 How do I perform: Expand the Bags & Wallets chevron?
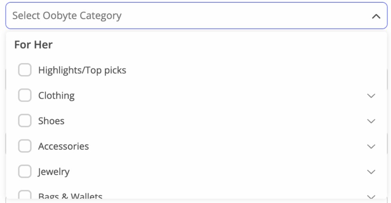tap(371, 196)
